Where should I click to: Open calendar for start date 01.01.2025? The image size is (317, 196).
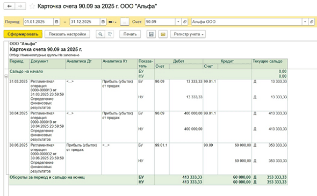[x=56, y=22]
